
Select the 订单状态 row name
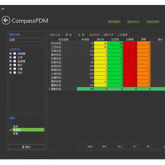click(56, 51)
